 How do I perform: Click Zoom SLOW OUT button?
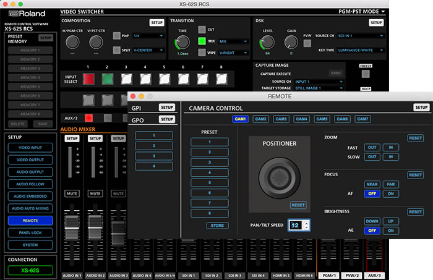[x=372, y=157]
